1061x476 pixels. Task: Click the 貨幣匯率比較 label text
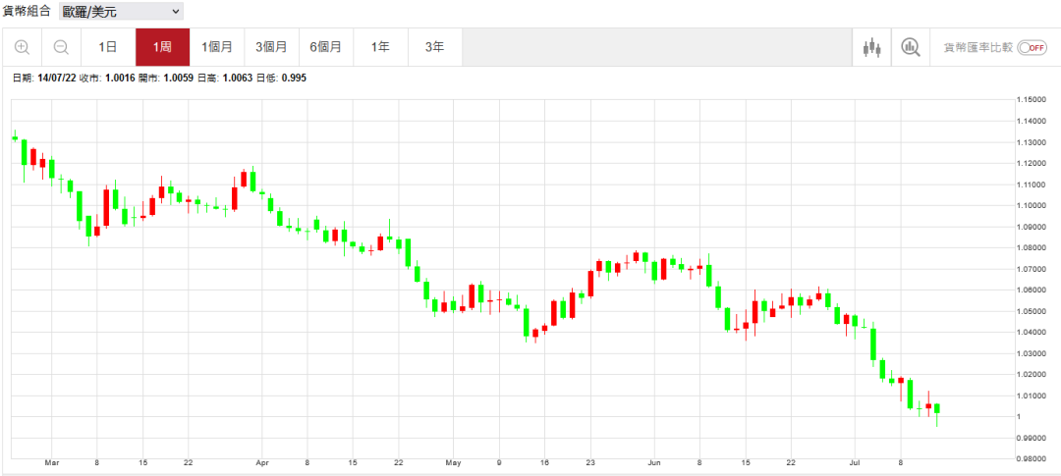click(x=977, y=47)
